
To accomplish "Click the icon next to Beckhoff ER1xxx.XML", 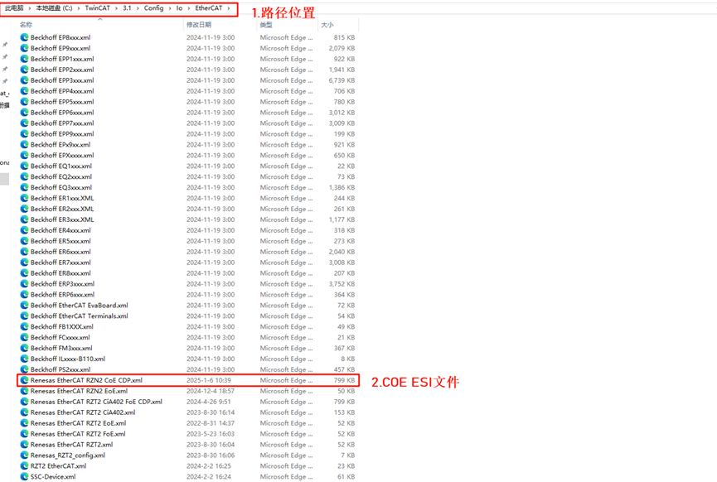I will click(x=24, y=198).
